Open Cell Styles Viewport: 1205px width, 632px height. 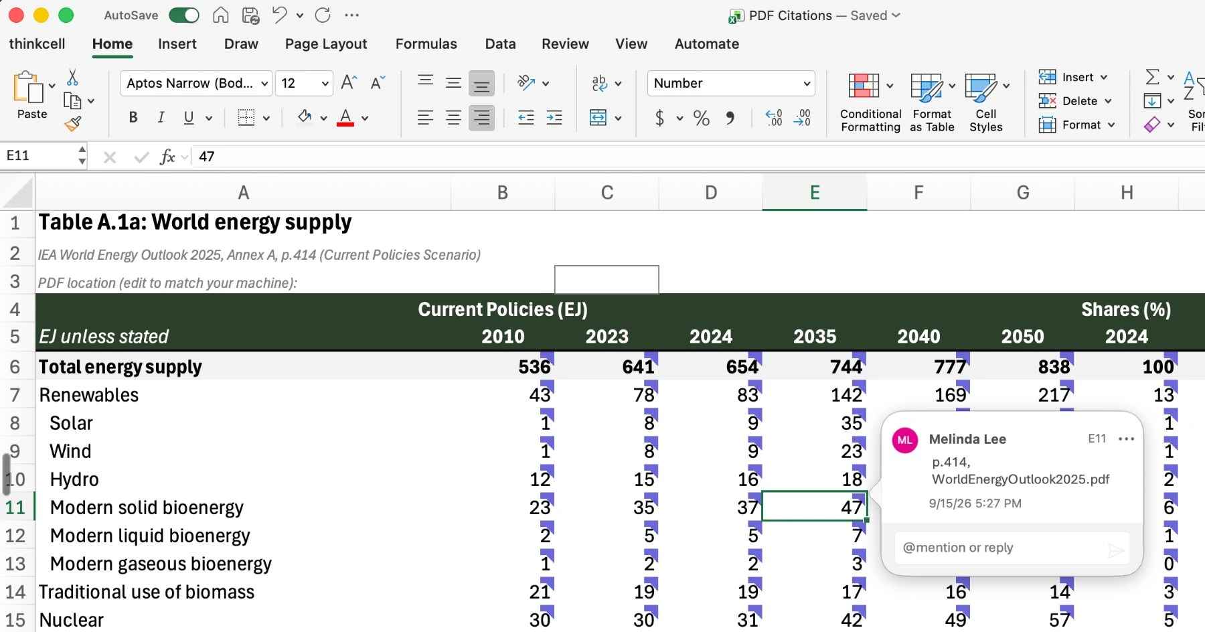coord(986,102)
